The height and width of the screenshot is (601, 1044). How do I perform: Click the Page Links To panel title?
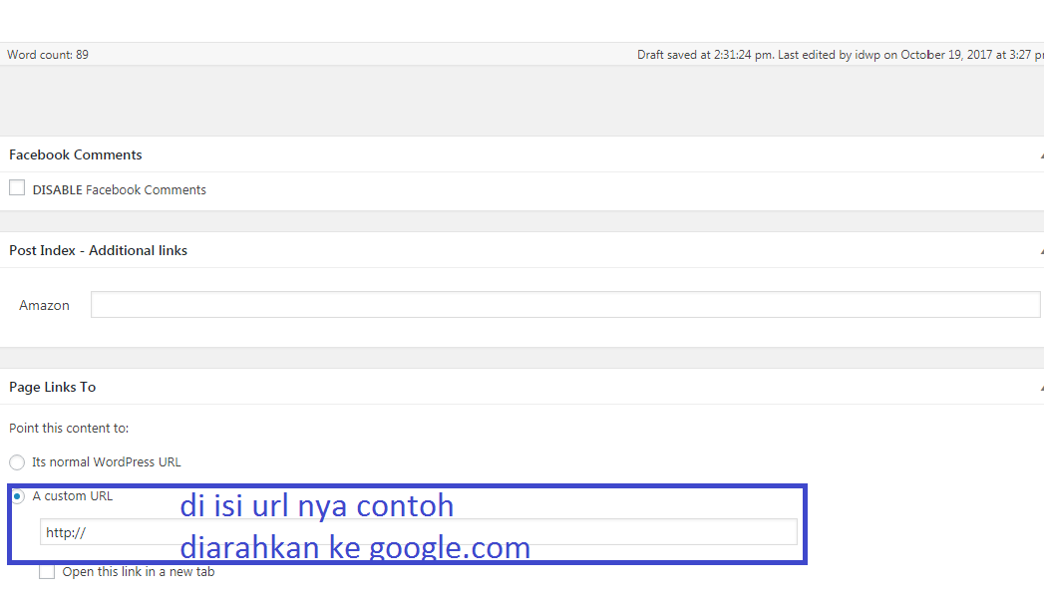(52, 387)
